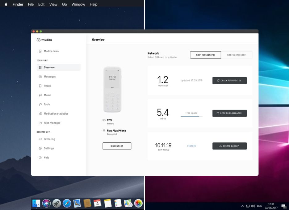Activate SIM 1 (505345678)
289x210 pixels.
click(206, 55)
